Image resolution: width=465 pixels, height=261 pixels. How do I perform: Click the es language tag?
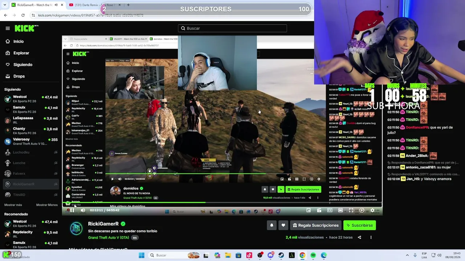[135, 237]
